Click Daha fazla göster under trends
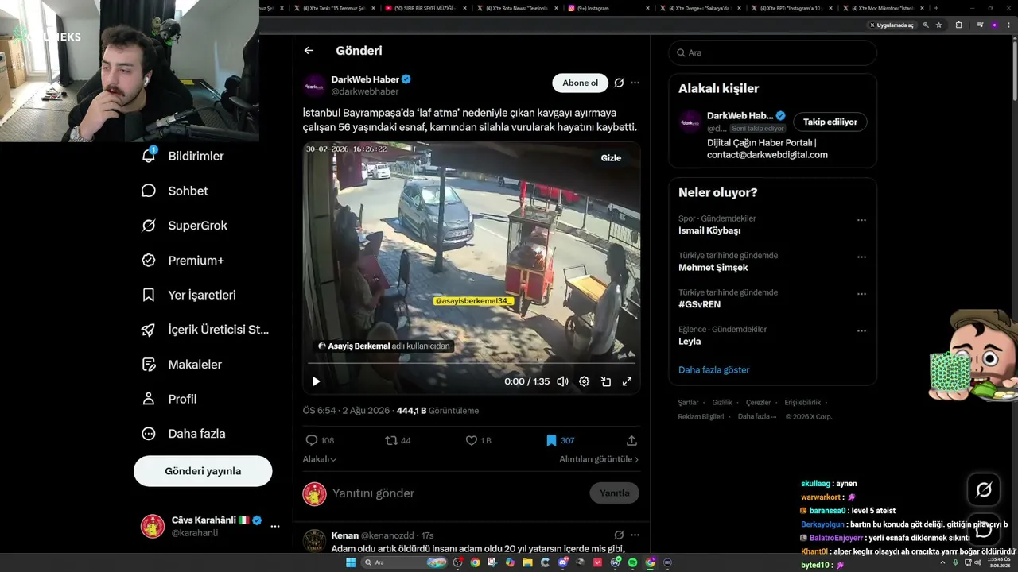The height and width of the screenshot is (572, 1018). [x=714, y=369]
